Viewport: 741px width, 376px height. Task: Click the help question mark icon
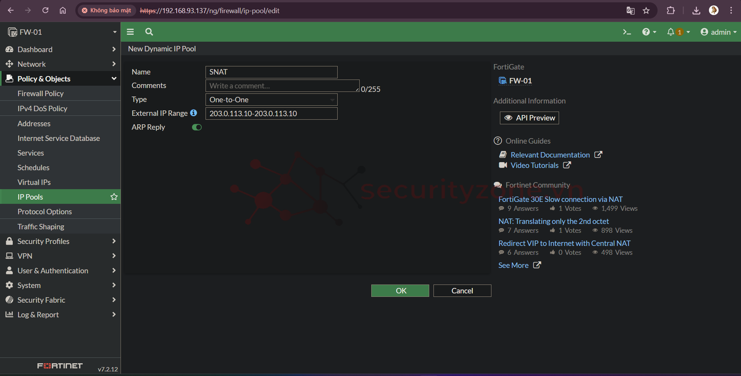click(646, 32)
